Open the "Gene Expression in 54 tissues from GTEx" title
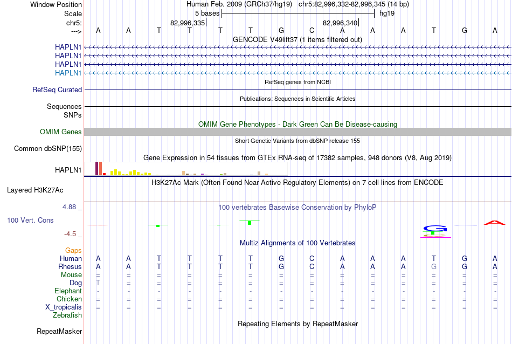Image resolution: width=512 pixels, height=344 pixels. click(x=297, y=158)
